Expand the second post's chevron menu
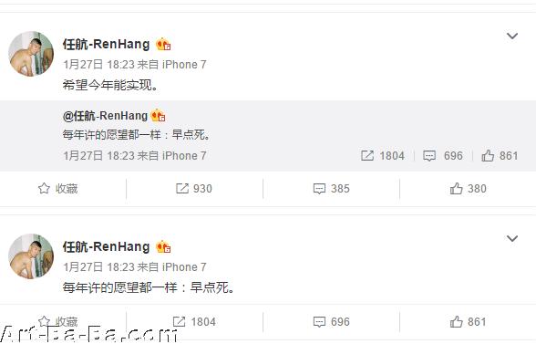Viewport: 536px width, 344px height. coord(511,238)
